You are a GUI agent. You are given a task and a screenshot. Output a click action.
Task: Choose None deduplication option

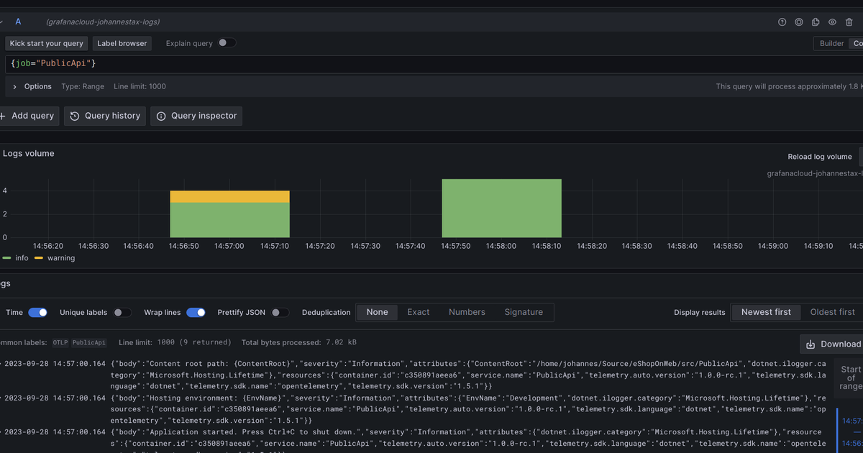377,312
